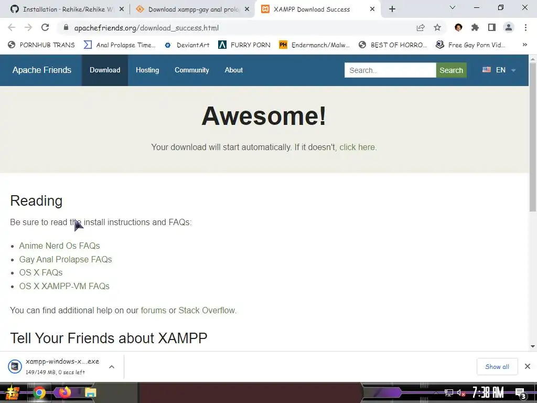This screenshot has height=403, width=537.
Task: Show more bookmarks with double chevron
Action: pyautogui.click(x=524, y=45)
